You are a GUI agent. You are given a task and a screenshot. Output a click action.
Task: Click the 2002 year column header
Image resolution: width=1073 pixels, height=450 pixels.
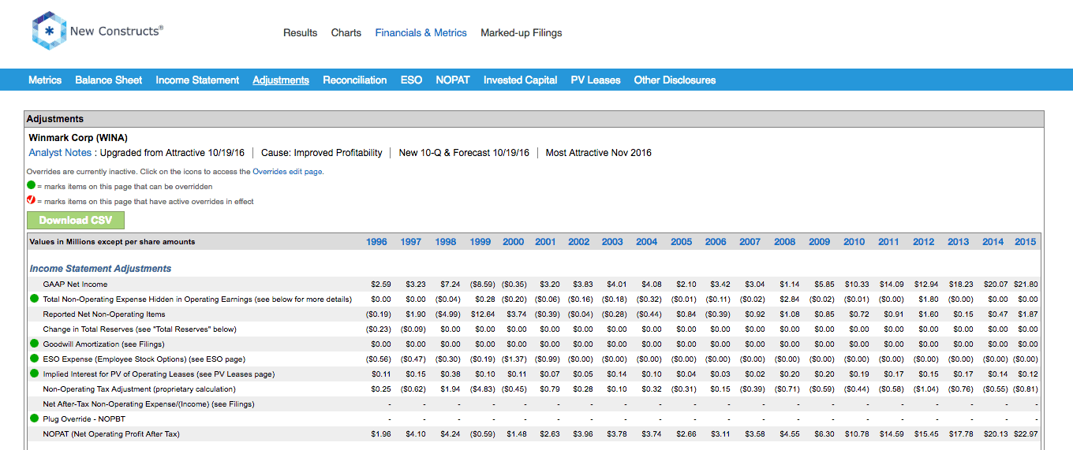point(578,242)
